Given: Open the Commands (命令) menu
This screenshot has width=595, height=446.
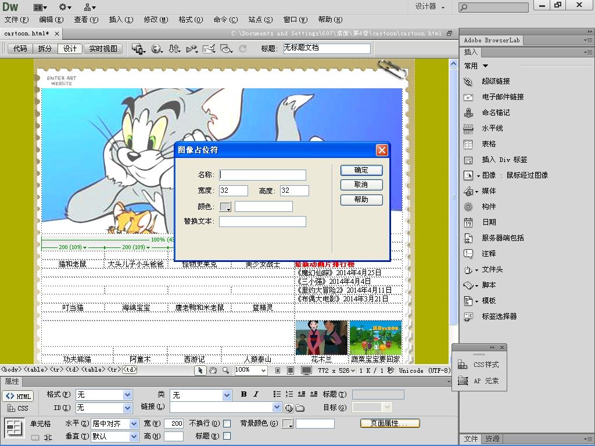Looking at the screenshot, I should tap(226, 20).
